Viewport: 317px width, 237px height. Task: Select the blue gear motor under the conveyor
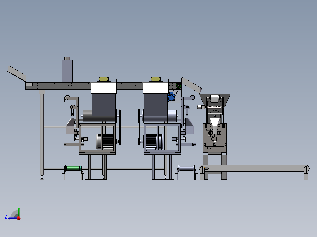pos(171,97)
